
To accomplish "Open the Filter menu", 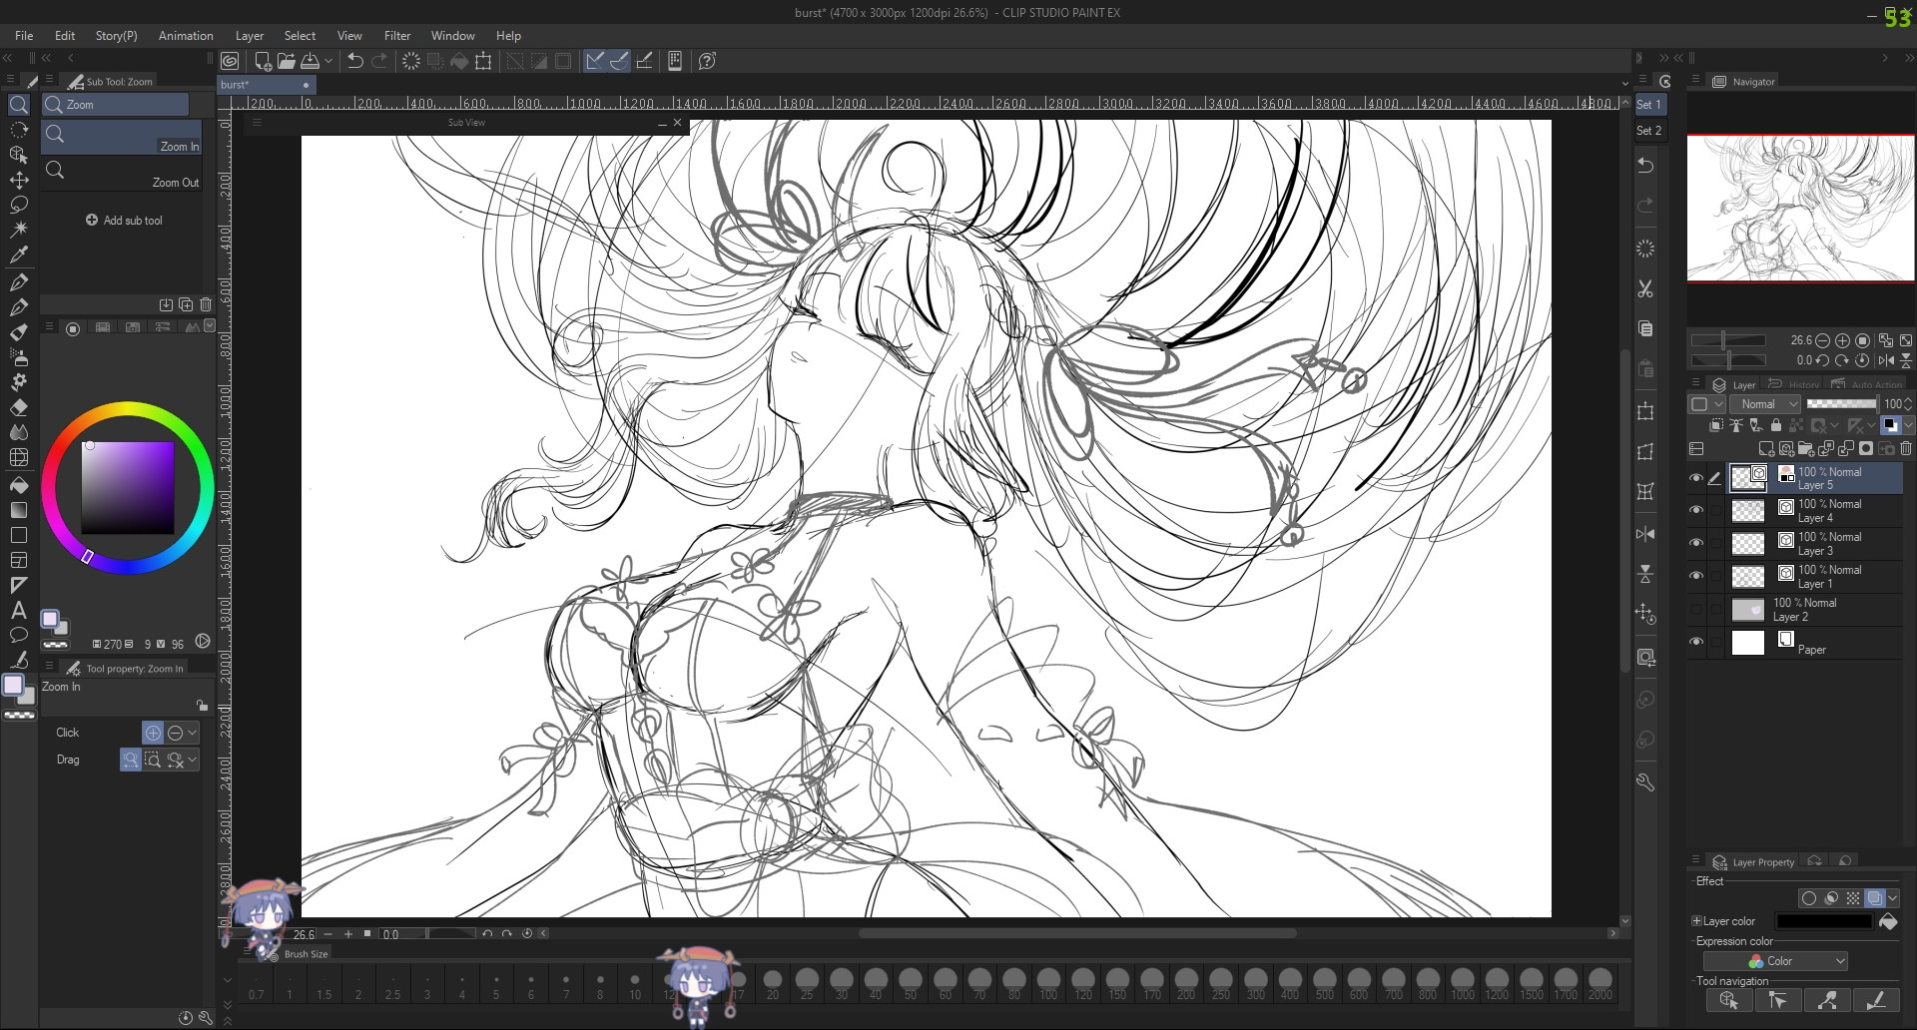I will point(397,36).
